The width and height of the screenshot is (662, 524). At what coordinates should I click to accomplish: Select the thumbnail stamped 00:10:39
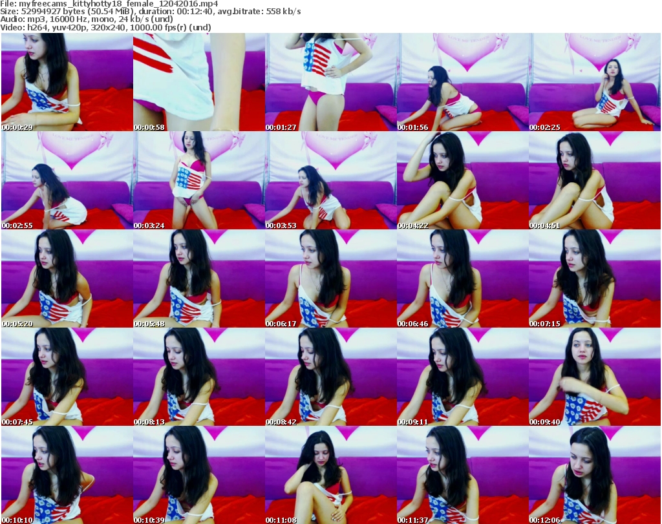point(199,475)
